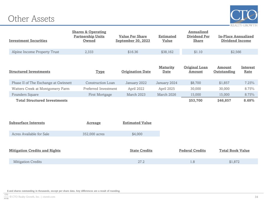Click the 'Maturity Date' column header
Image resolution: width=267 pixels, height=200 pixels.
click(x=167, y=69)
